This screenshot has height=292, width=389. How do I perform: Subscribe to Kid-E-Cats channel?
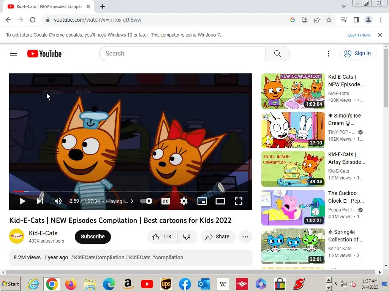[93, 236]
